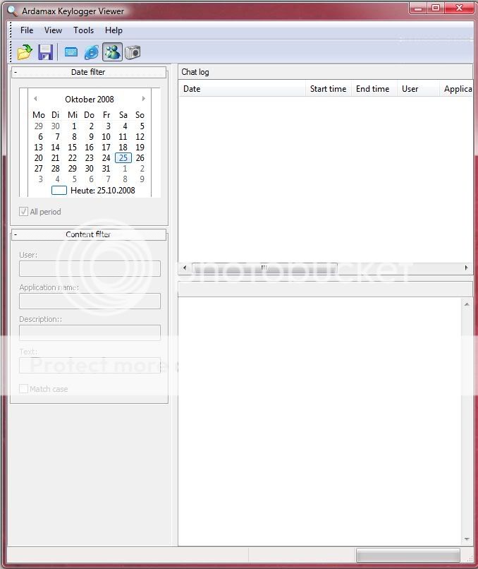This screenshot has width=478, height=569.
Task: Show the keystrokes log via the keyboard icon
Action: (71, 52)
